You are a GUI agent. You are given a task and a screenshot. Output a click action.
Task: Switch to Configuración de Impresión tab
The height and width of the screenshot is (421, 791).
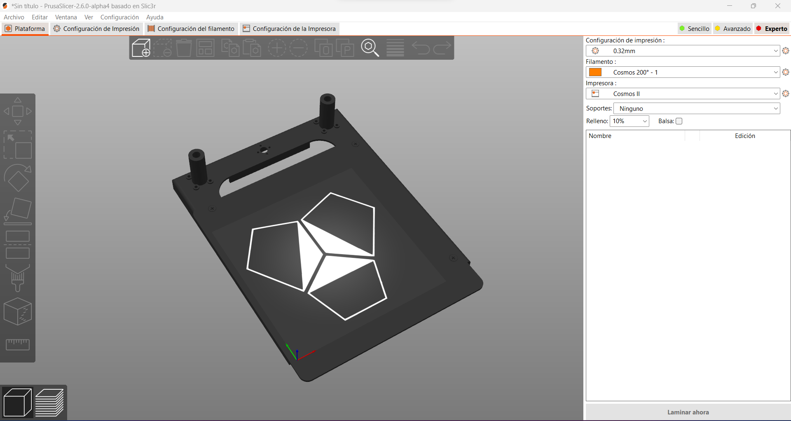click(x=96, y=29)
